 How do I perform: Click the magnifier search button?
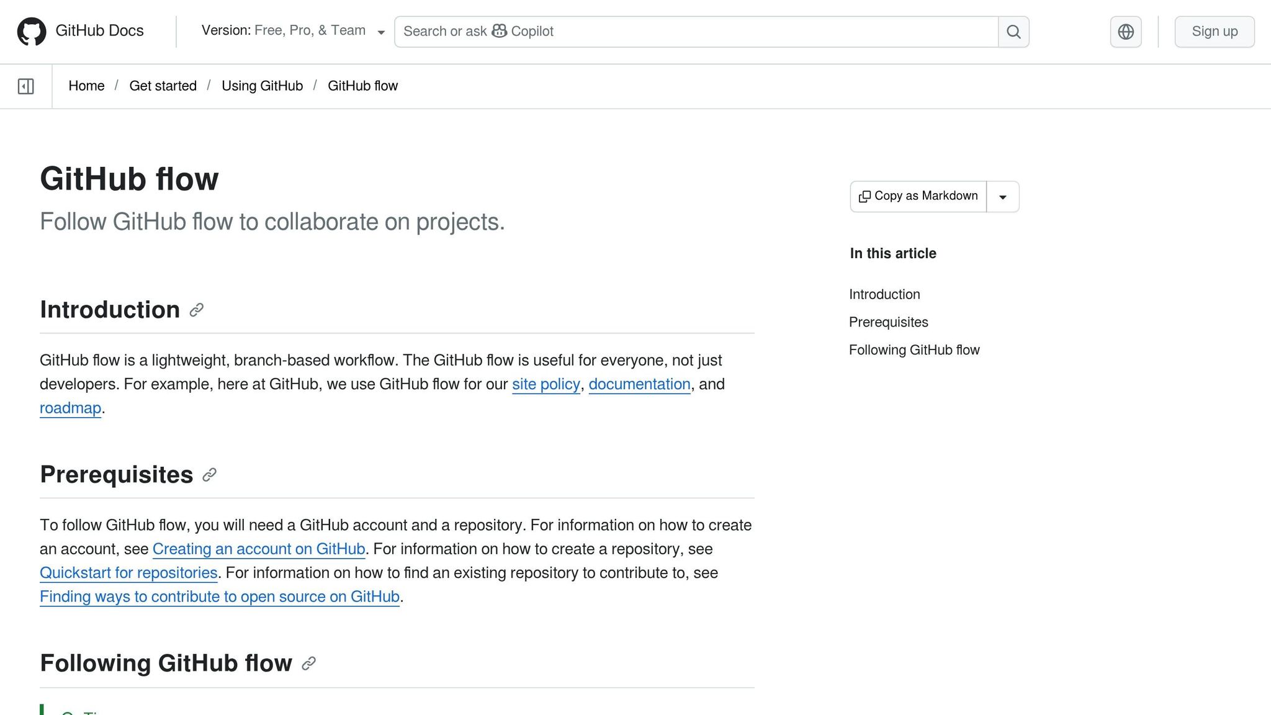(x=1013, y=32)
